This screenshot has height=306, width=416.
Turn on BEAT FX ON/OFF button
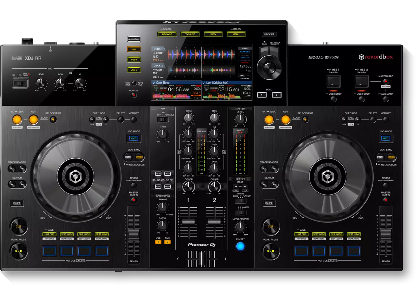[240, 246]
